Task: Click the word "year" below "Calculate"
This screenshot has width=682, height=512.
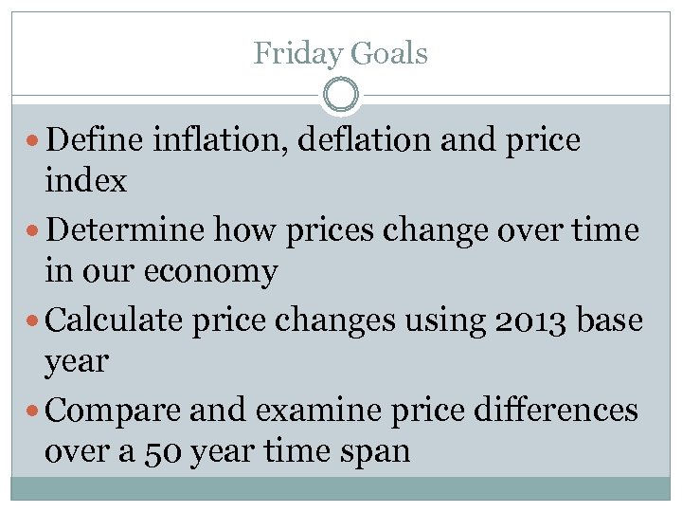Action: (x=77, y=363)
